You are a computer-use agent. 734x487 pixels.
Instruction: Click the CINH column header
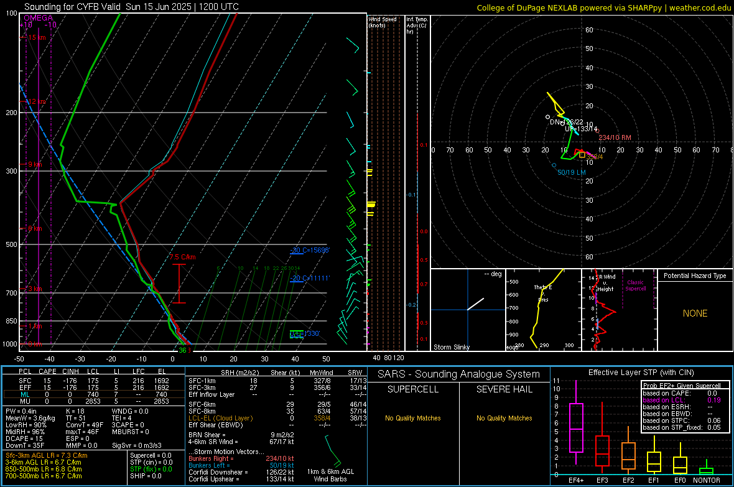[x=71, y=371]
